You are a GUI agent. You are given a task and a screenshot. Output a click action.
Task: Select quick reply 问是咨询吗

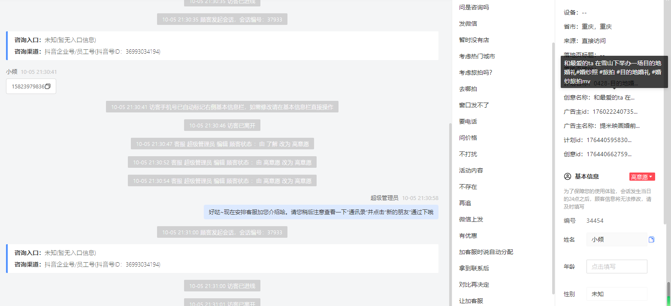(474, 7)
